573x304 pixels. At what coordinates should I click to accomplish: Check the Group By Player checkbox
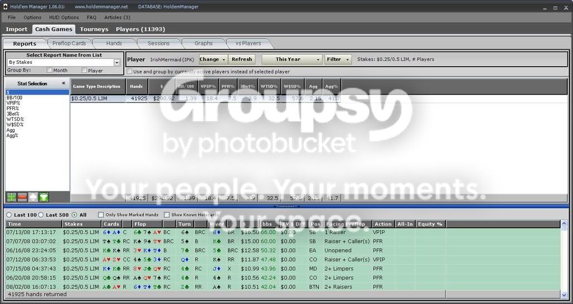click(x=84, y=70)
